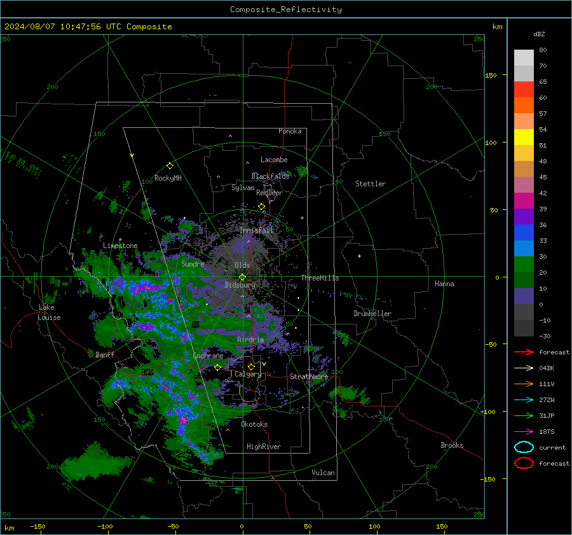Click the magenta 18TS arrow symbol
Viewport: 572px width, 535px height.
[x=524, y=432]
